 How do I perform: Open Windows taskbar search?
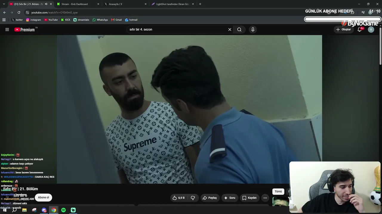tap(14, 210)
